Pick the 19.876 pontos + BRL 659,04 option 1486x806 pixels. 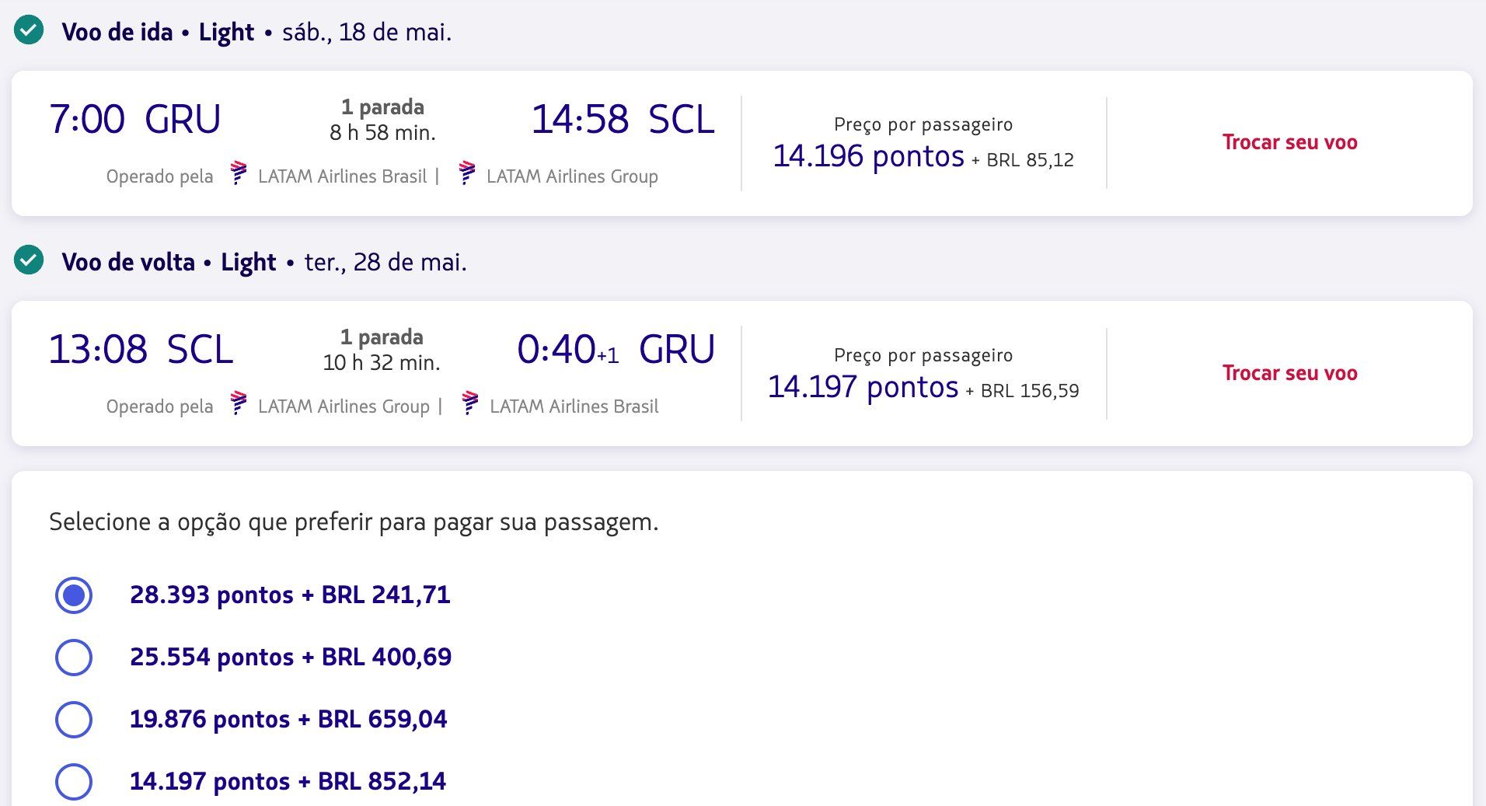coord(74,720)
